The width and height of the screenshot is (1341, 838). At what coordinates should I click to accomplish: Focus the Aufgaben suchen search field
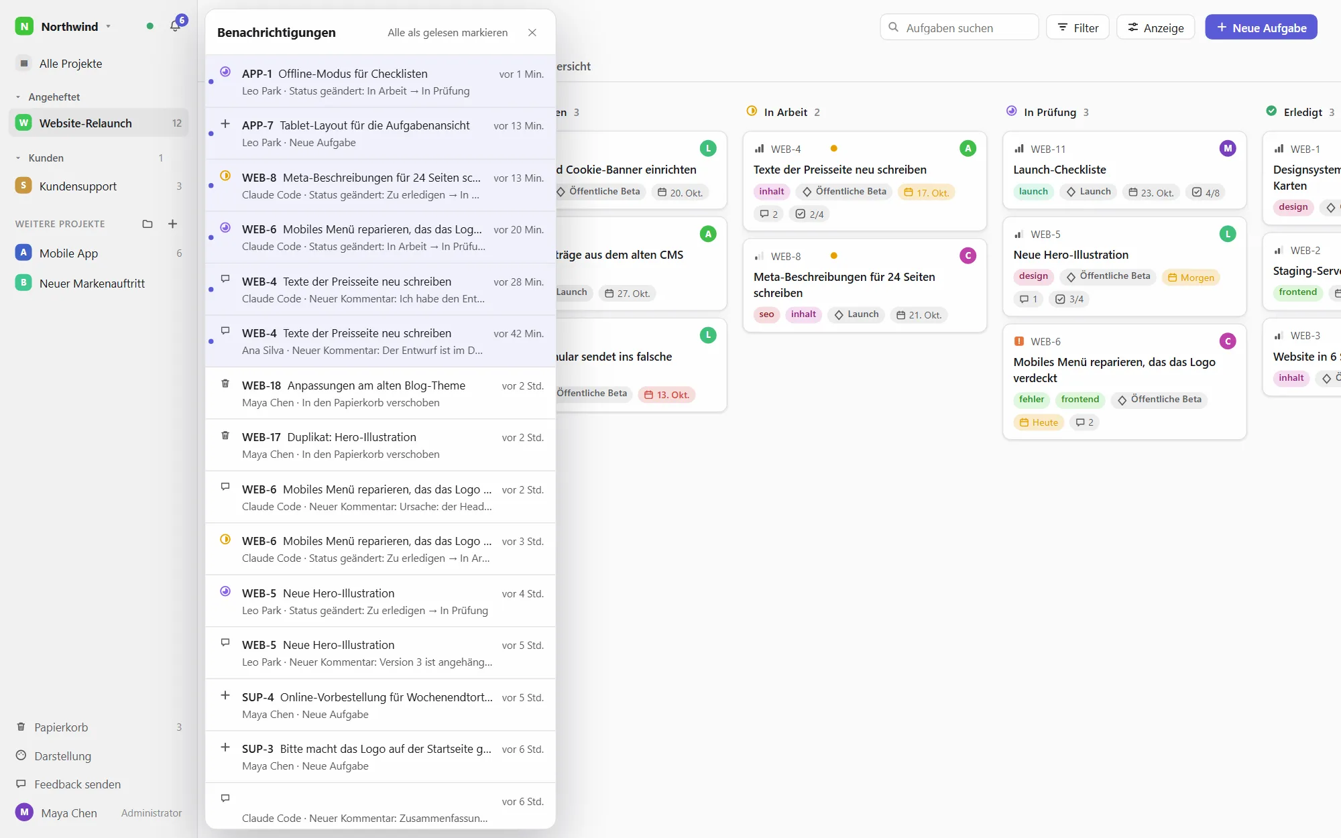click(x=959, y=27)
